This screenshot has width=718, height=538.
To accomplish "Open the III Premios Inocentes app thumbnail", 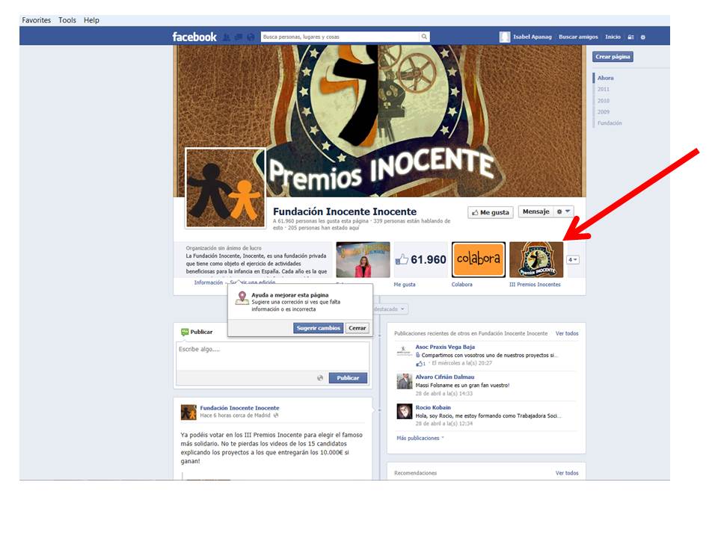I will point(536,260).
